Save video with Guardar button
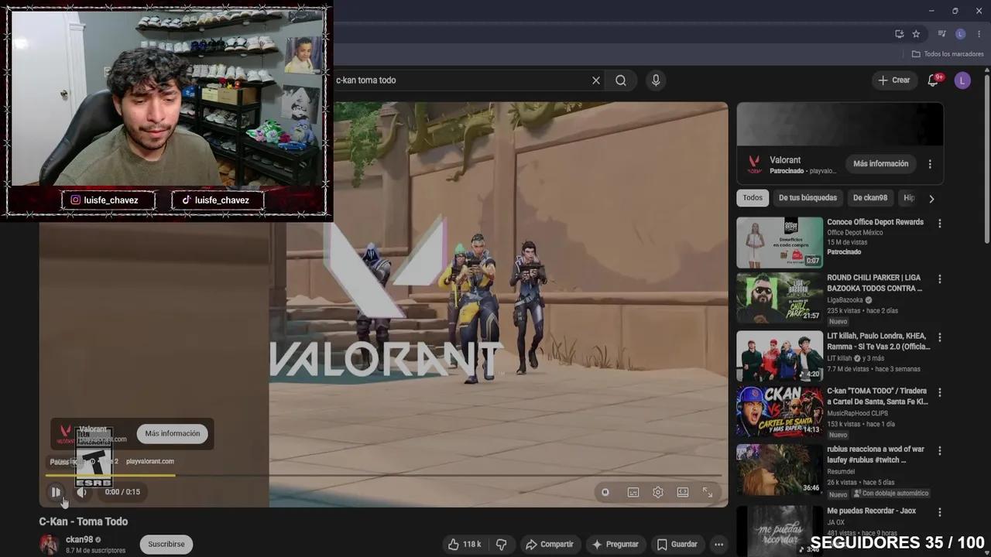991x557 pixels. pos(677,545)
